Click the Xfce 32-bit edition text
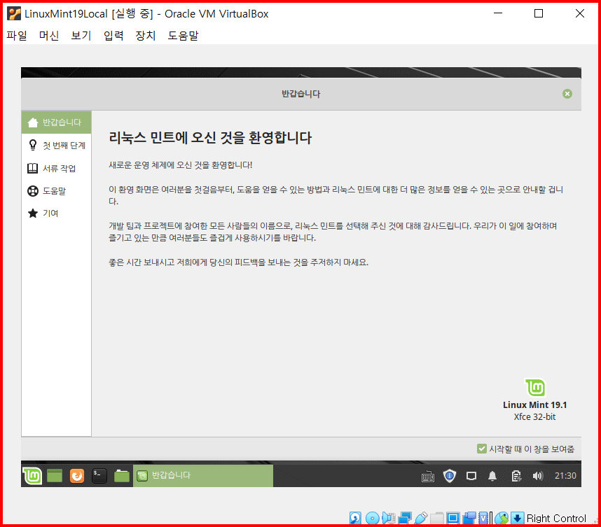 534,416
